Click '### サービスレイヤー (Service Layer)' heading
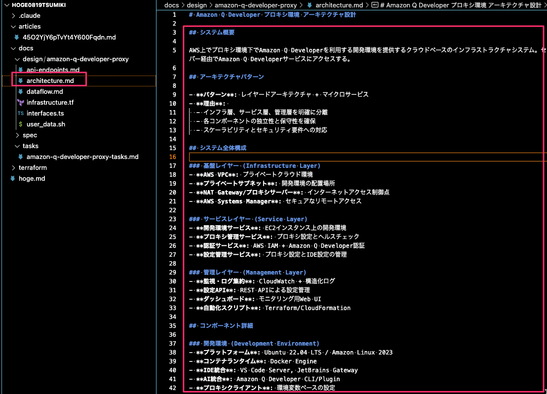 (248, 219)
